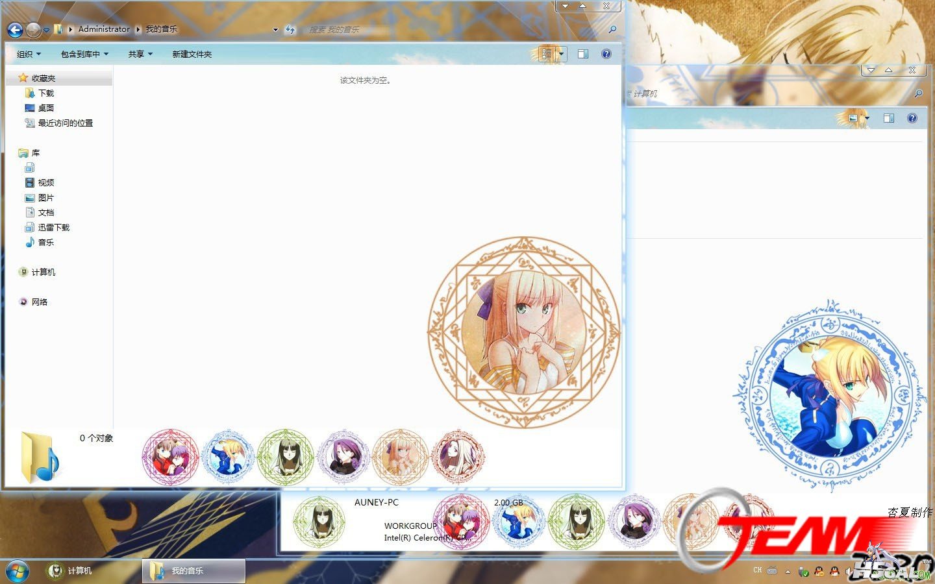935x584 pixels.
Task: Open the 迅雷下载 library
Action: coord(54,227)
